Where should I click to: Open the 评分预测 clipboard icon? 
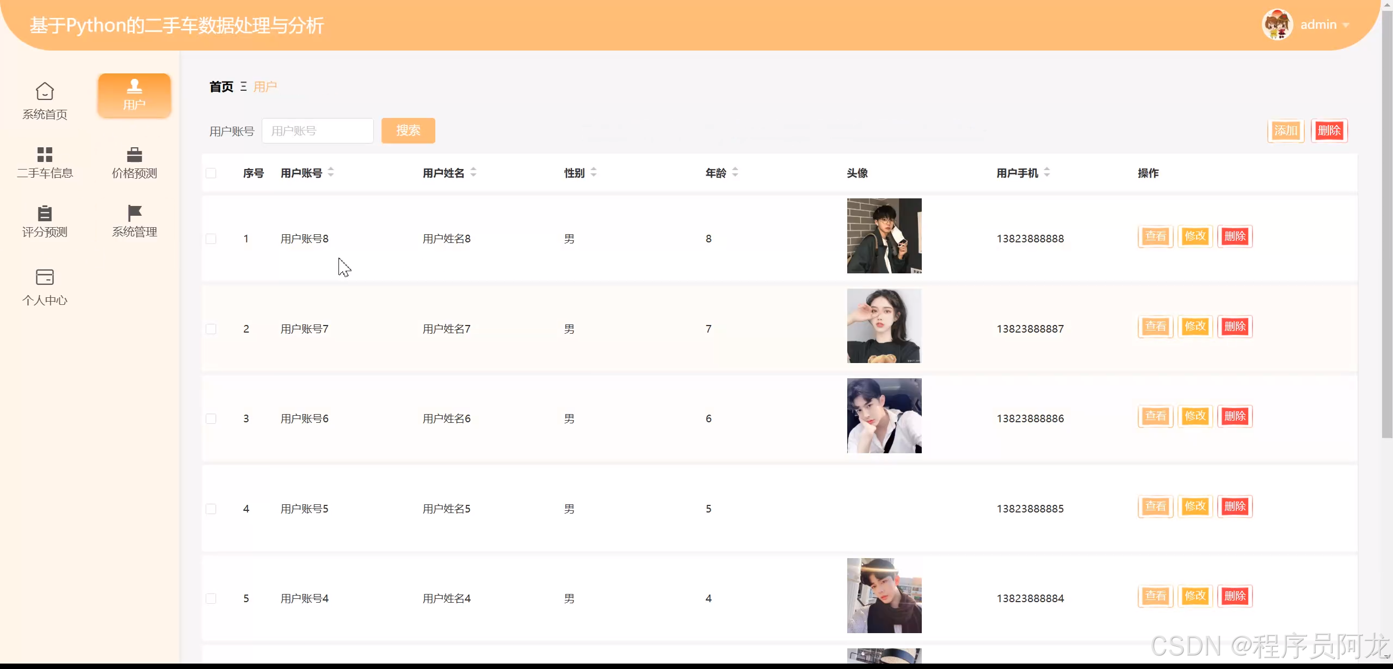pos(45,213)
